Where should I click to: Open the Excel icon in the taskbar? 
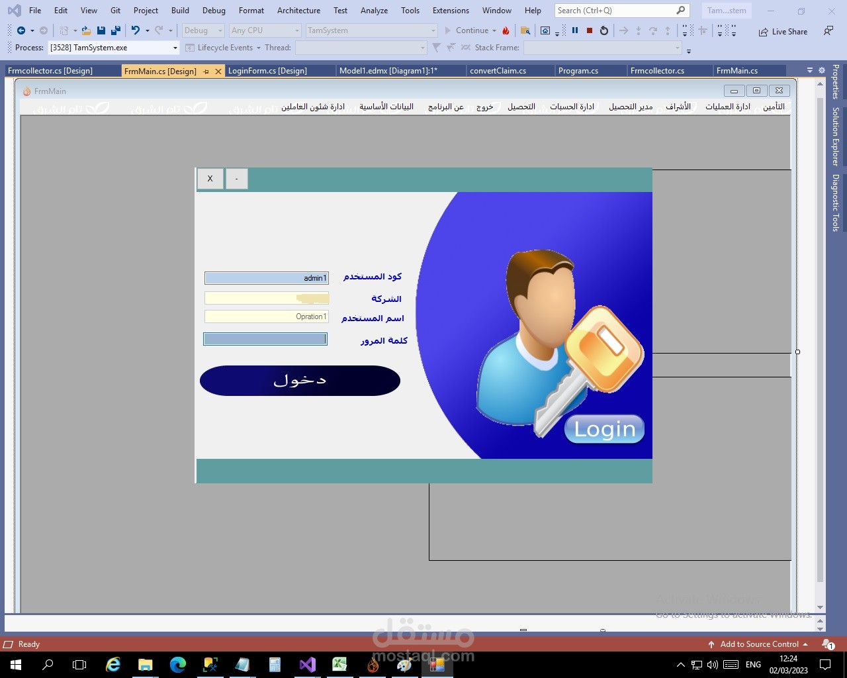point(340,665)
